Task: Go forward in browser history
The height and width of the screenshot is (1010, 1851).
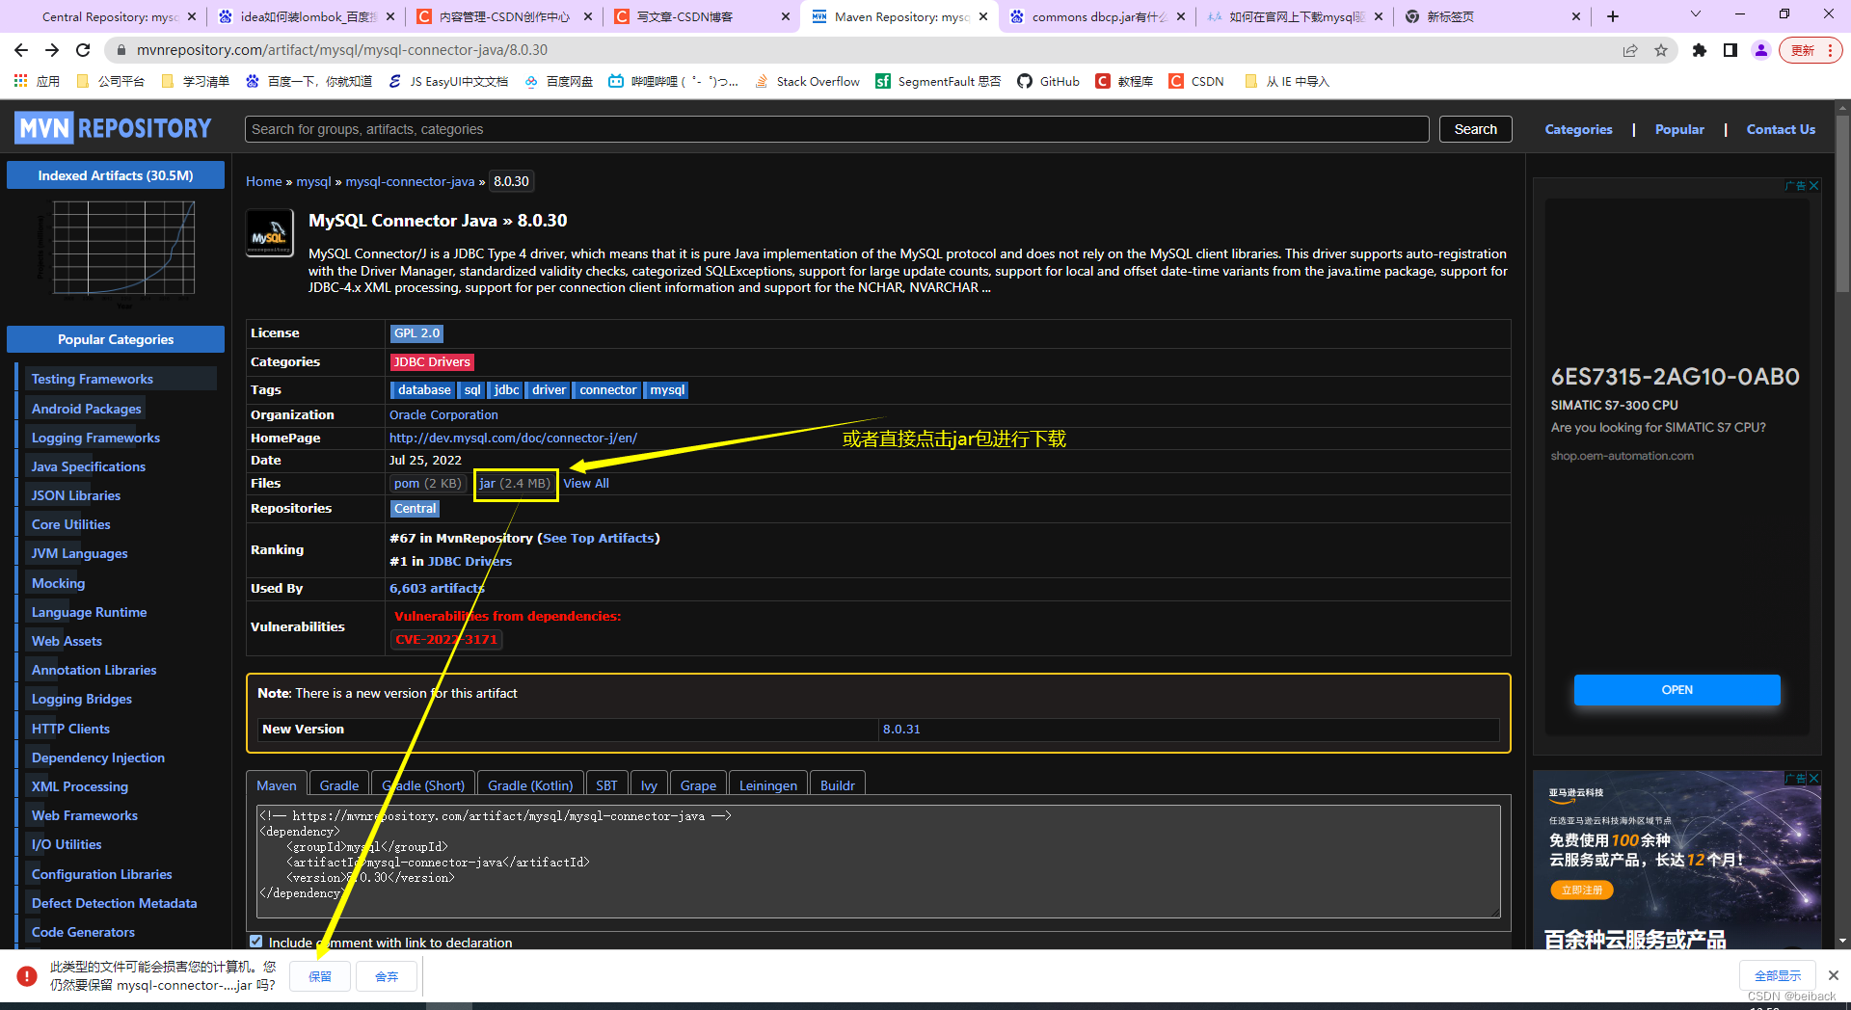Action: click(52, 50)
